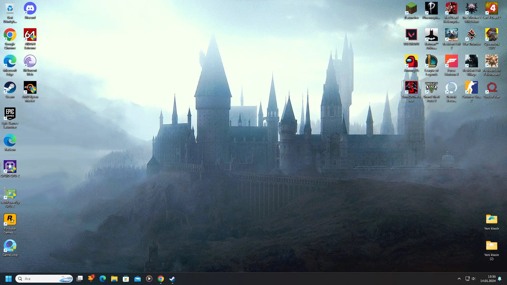Select the Red Dead Redemption shortcut
The image size is (507, 285).
[451, 13]
